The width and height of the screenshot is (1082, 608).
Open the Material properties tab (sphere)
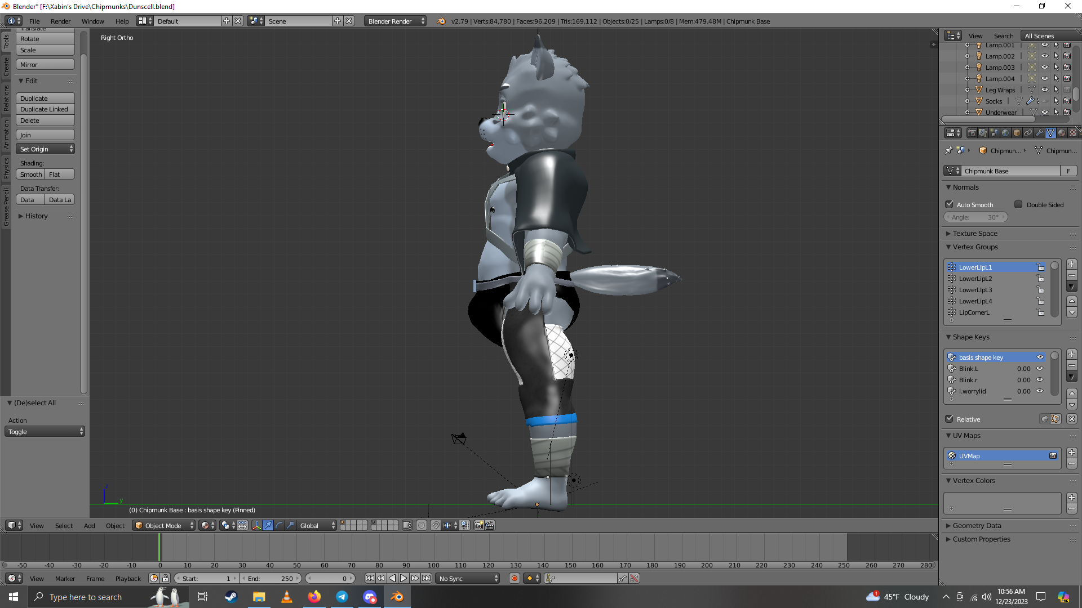pos(1062,133)
